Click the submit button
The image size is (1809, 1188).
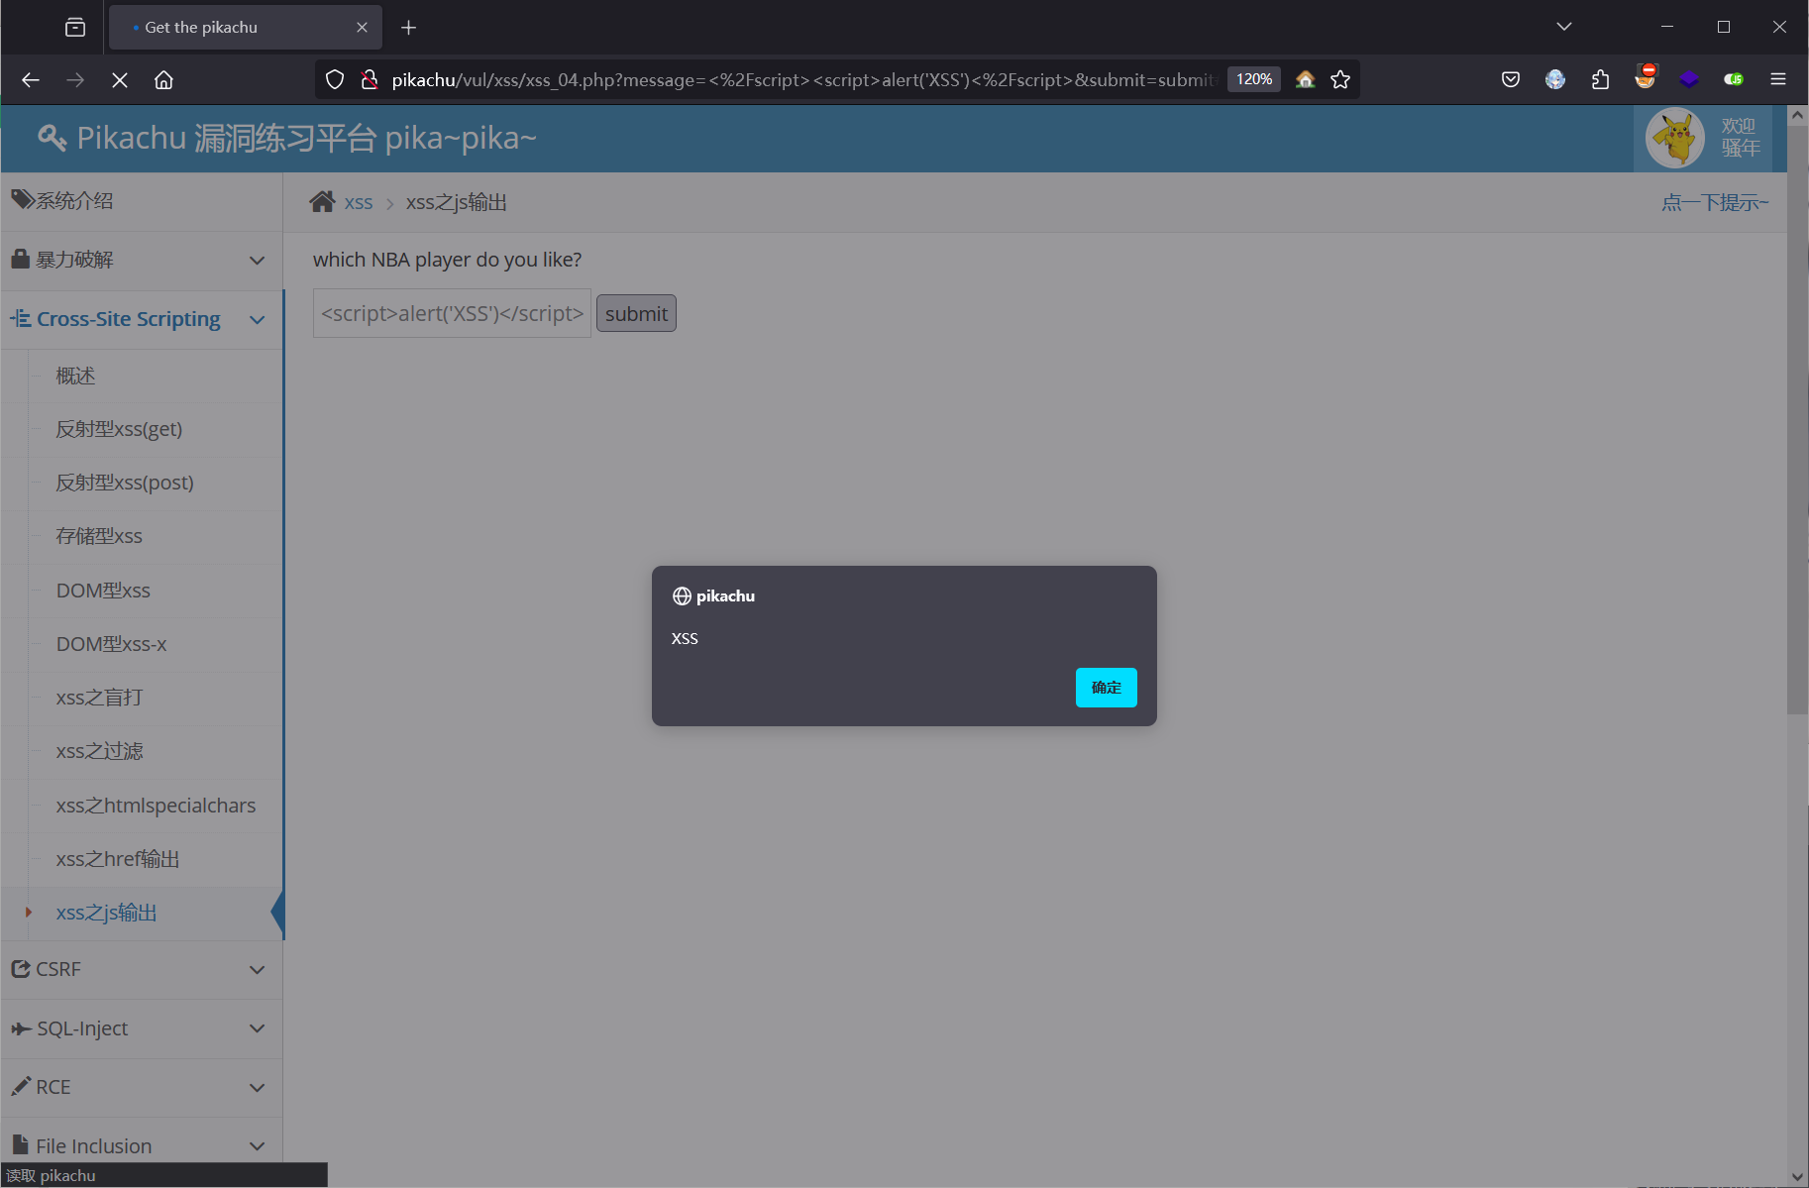pos(636,313)
